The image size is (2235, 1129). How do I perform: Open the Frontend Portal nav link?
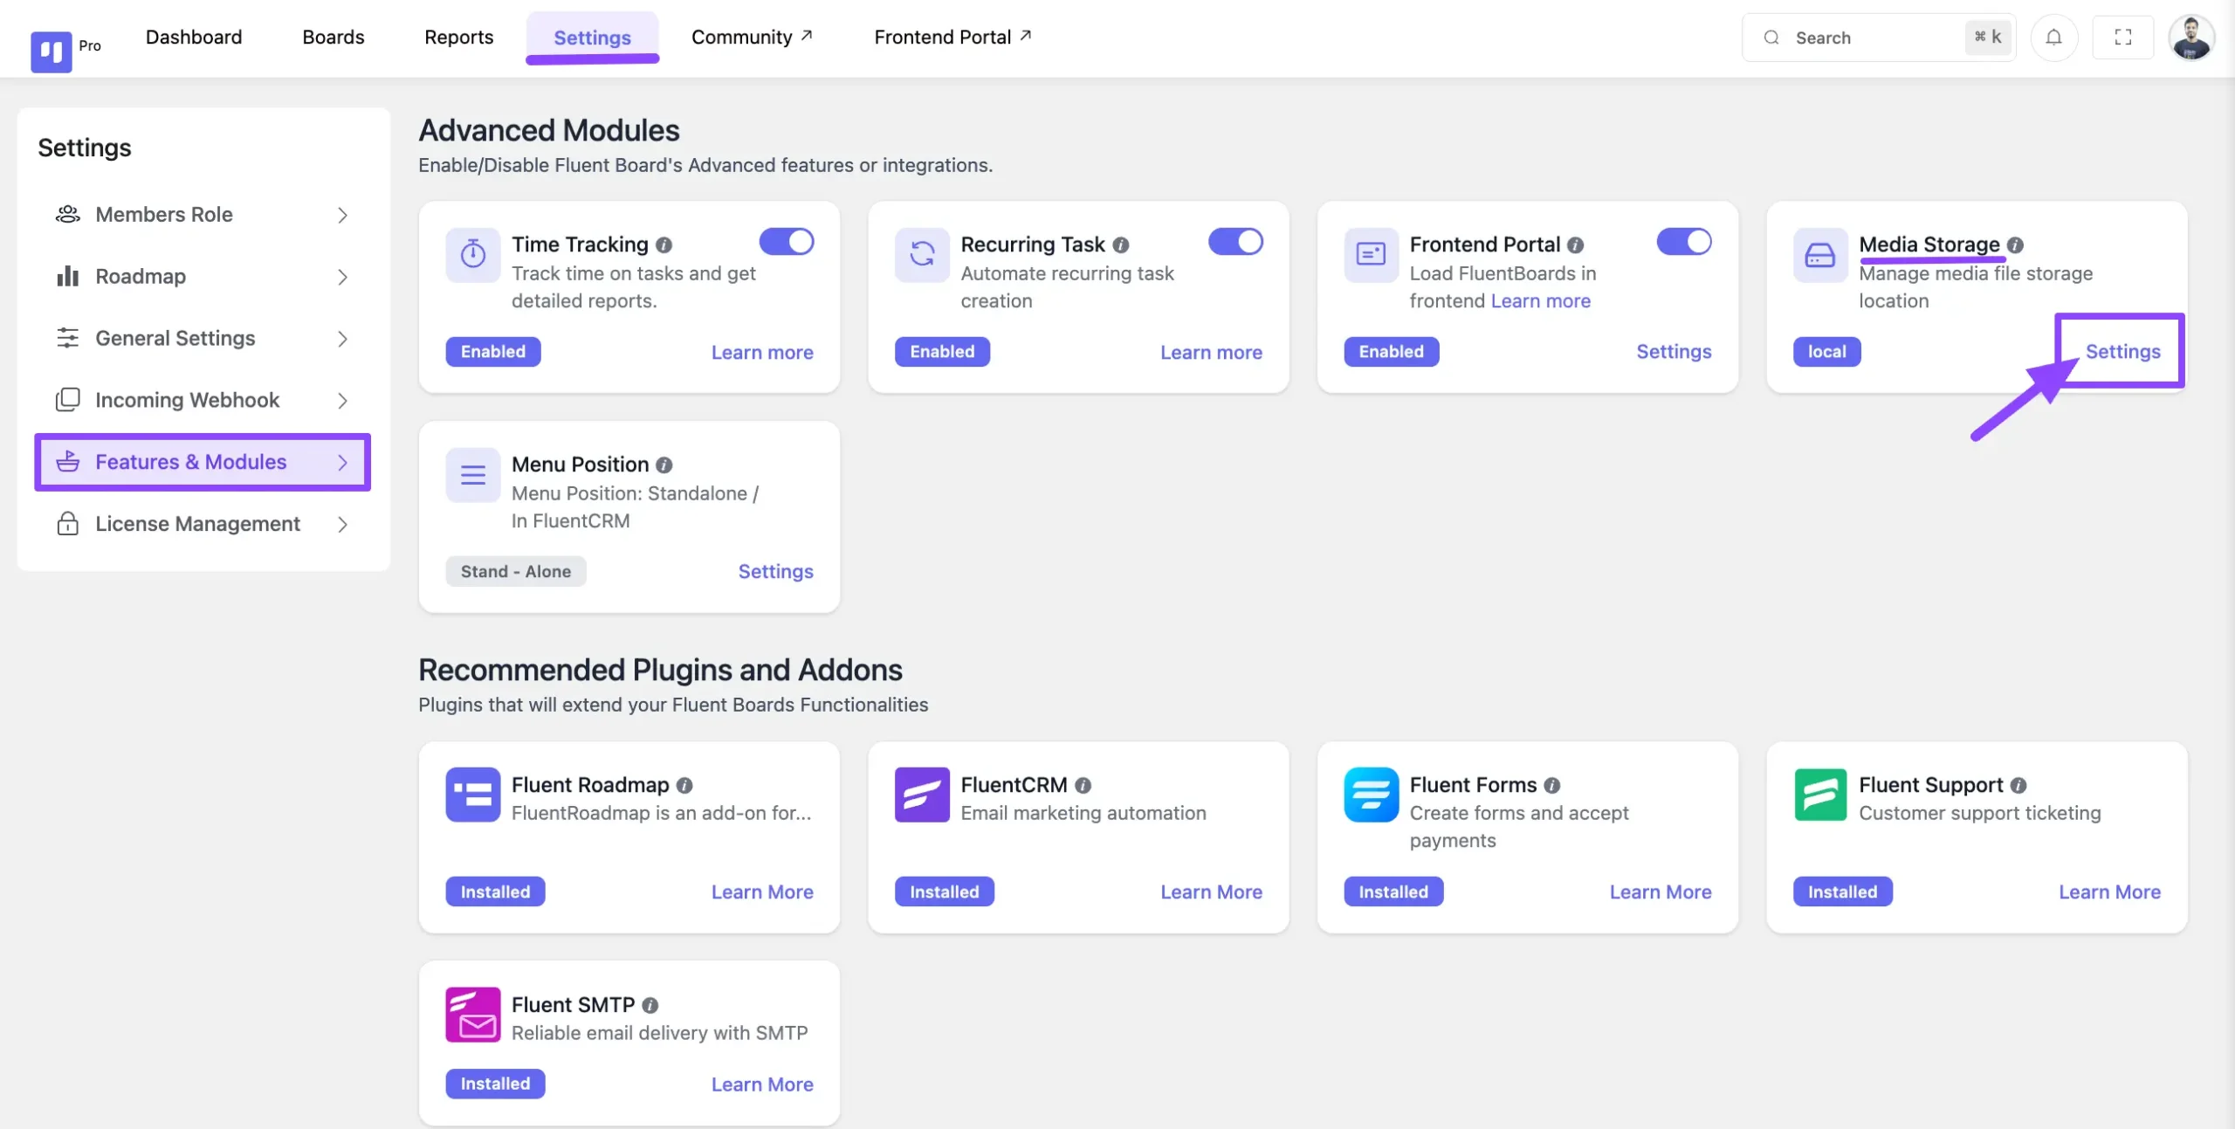click(x=952, y=37)
